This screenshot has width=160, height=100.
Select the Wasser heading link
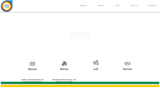click(33, 69)
